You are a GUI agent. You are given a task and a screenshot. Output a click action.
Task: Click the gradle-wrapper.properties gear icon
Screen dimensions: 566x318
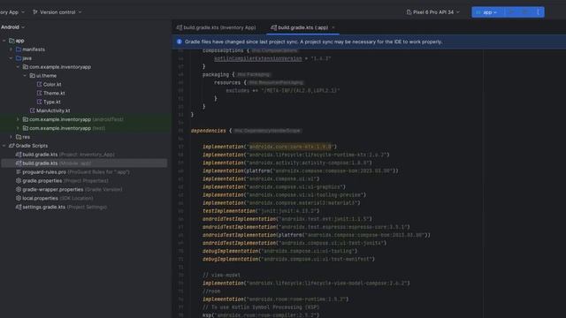tap(19, 189)
